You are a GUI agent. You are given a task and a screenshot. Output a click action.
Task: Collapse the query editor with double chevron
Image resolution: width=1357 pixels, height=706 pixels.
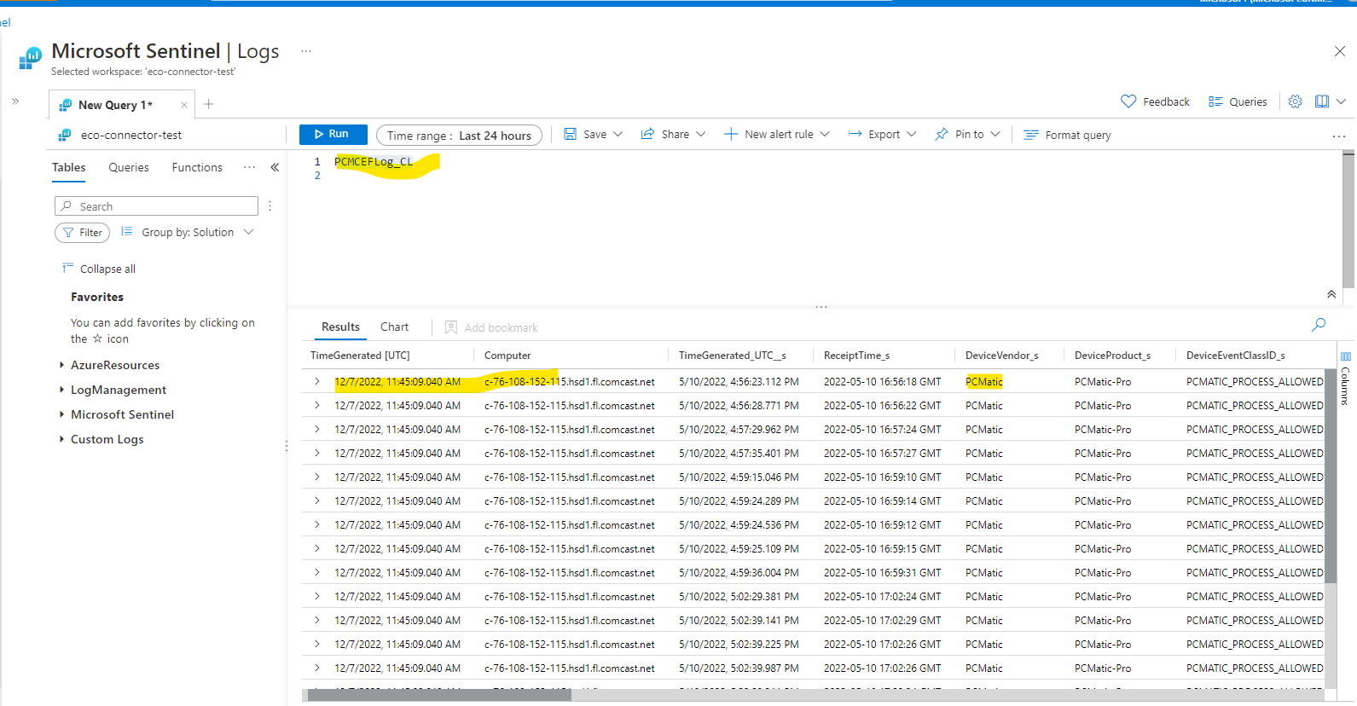pyautogui.click(x=1331, y=294)
